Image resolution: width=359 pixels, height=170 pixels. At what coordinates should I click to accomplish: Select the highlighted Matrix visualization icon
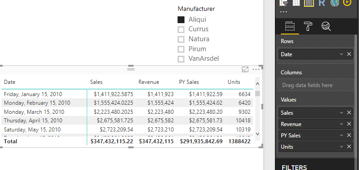point(309,3)
